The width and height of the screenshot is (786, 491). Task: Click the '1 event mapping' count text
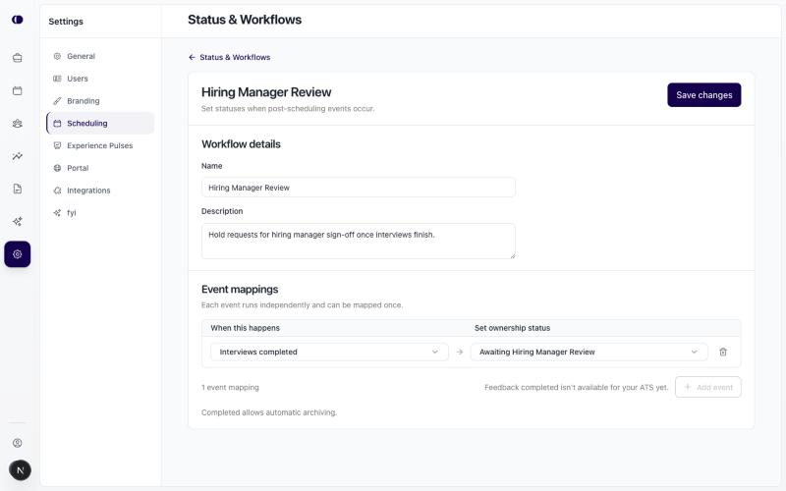tap(230, 387)
